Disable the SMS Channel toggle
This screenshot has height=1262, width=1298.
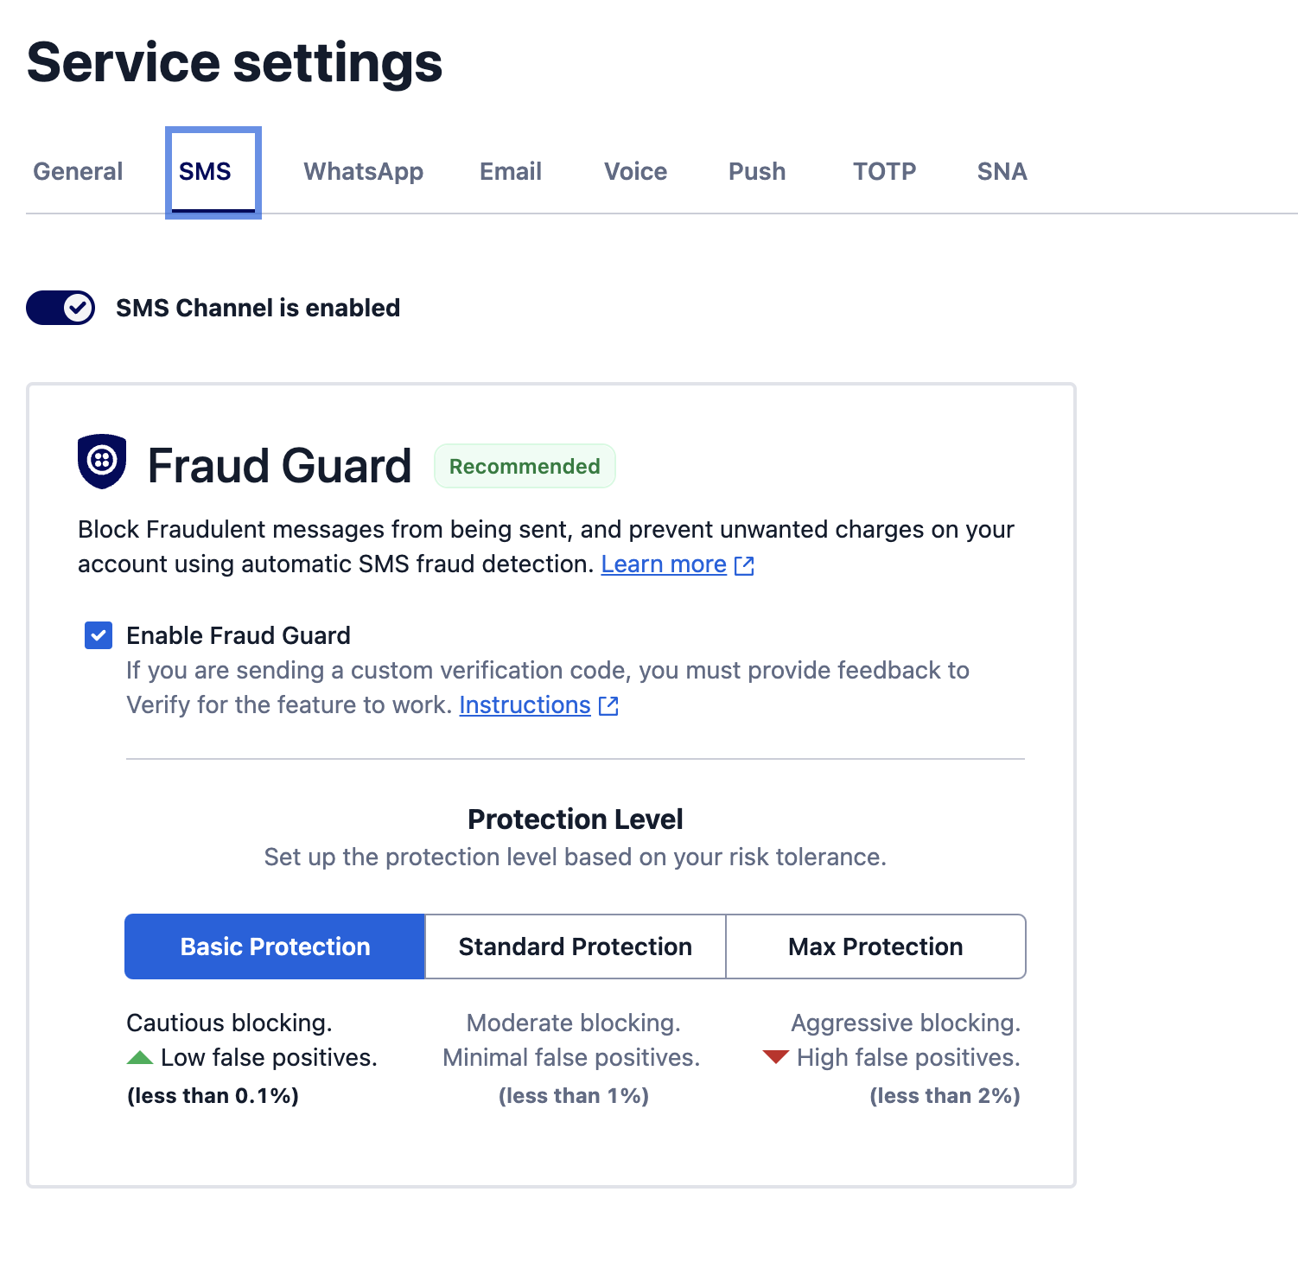coord(60,307)
